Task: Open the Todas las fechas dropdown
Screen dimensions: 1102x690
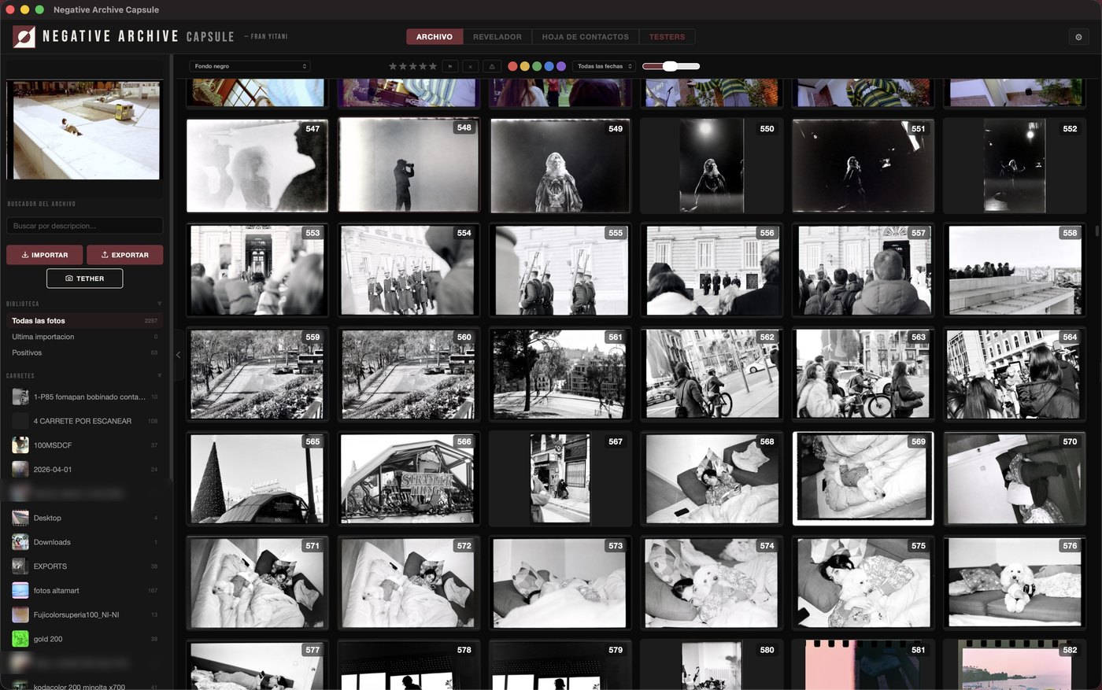Action: click(x=604, y=66)
